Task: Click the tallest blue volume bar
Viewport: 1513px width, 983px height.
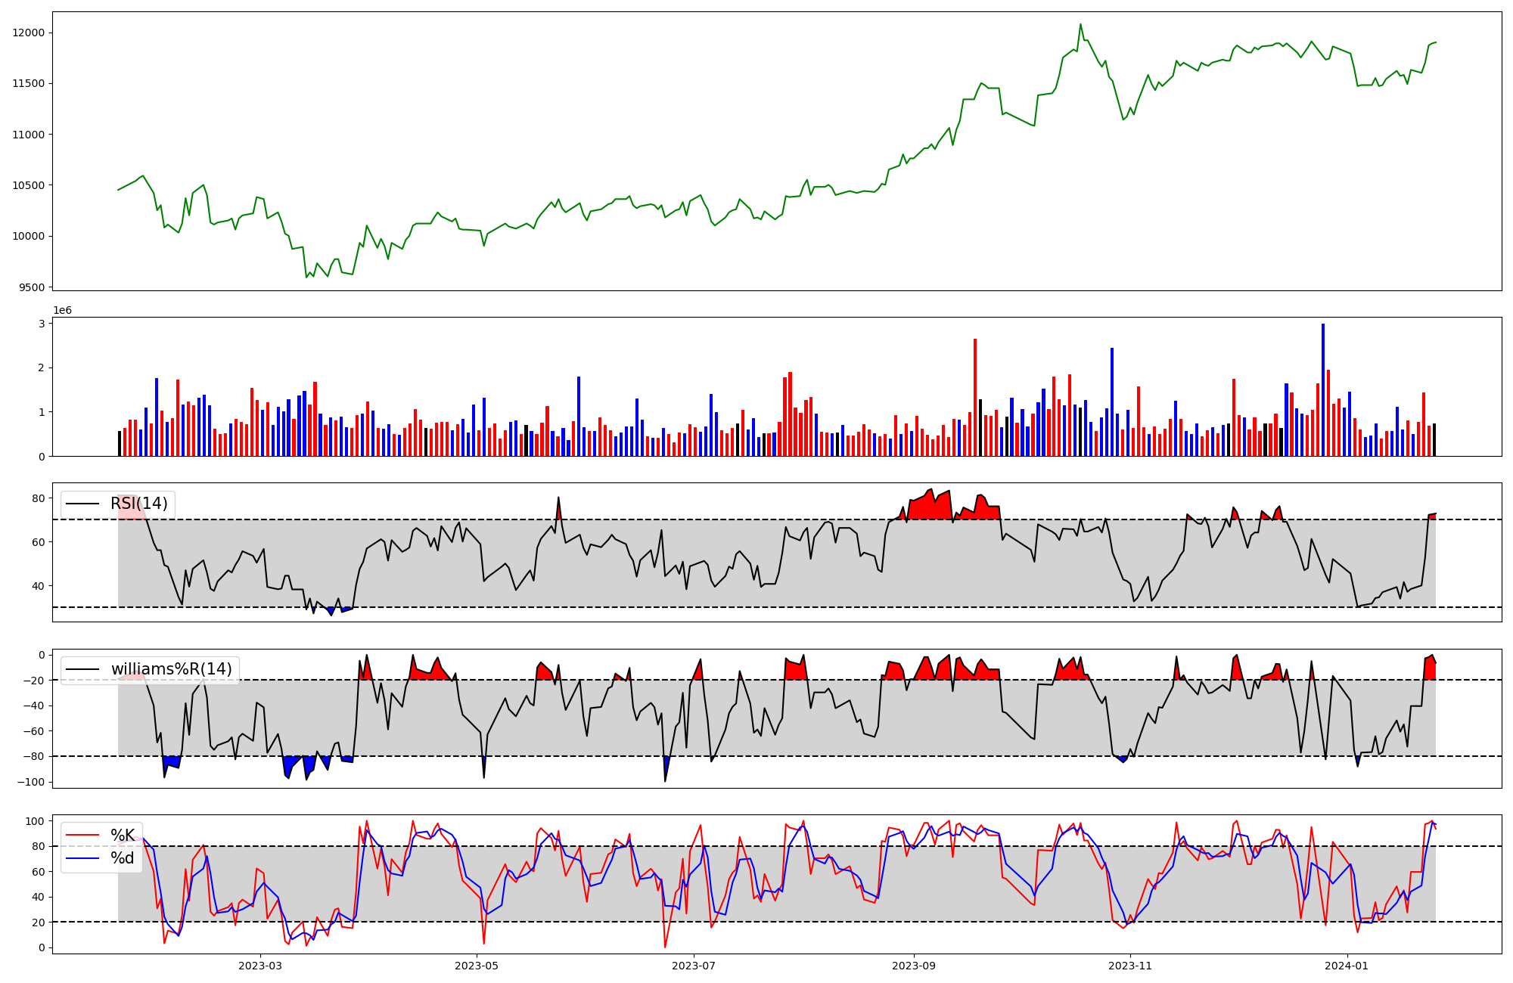Action: 1323,389
